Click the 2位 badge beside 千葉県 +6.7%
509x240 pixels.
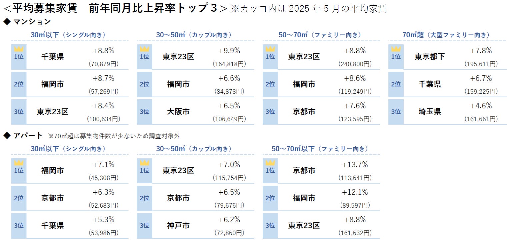tap(396, 84)
